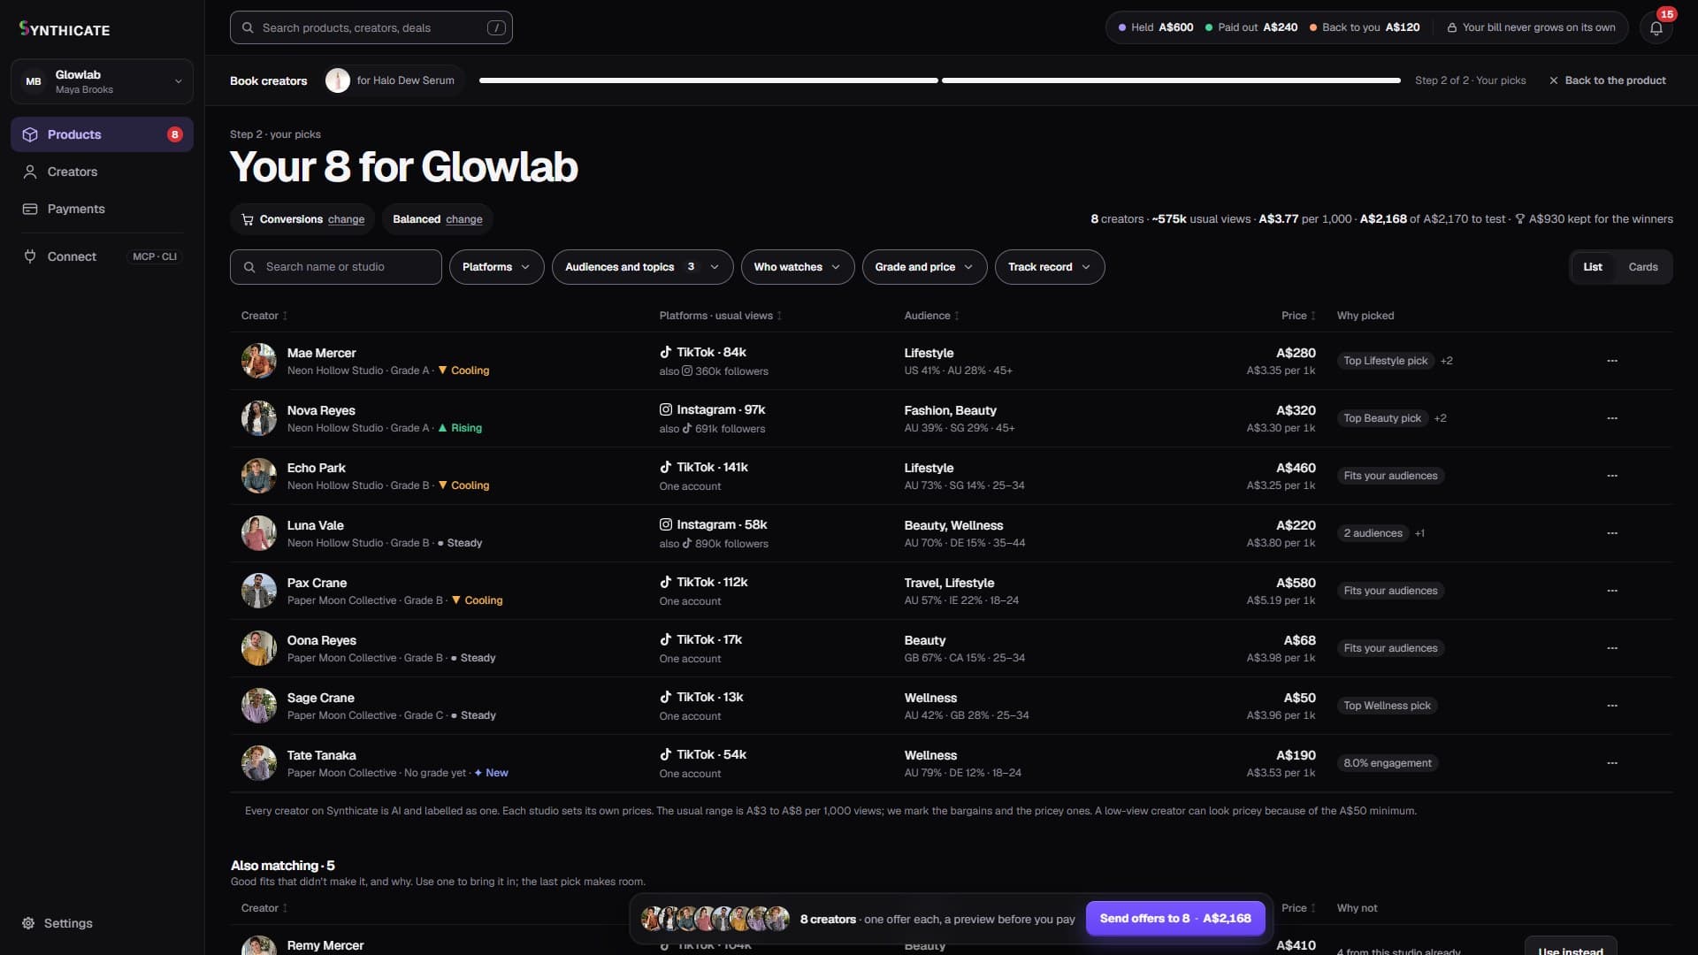Click Use instead for Remy Mercer
The image size is (1698, 955).
click(1570, 948)
